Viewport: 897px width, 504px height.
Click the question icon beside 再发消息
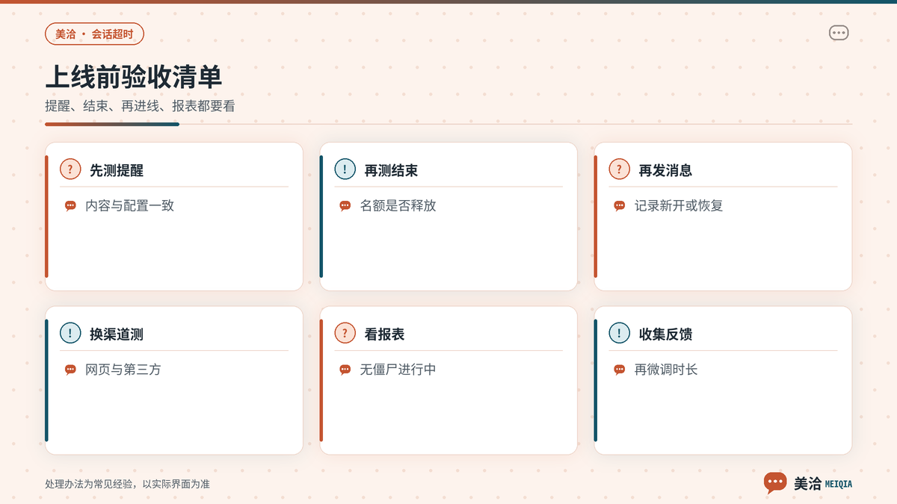tap(619, 169)
